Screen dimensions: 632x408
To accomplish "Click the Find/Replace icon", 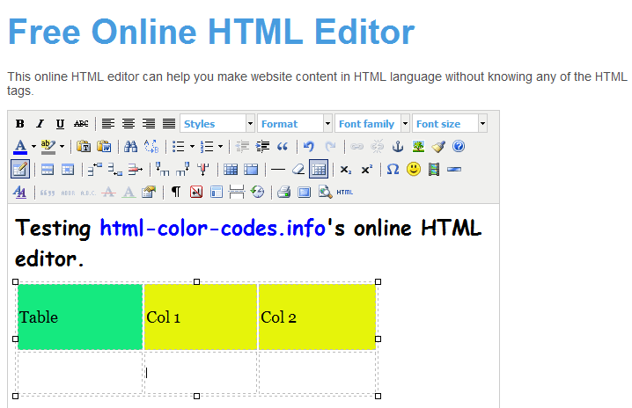I will click(x=151, y=147).
